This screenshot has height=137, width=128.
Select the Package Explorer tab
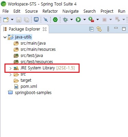point(24,29)
